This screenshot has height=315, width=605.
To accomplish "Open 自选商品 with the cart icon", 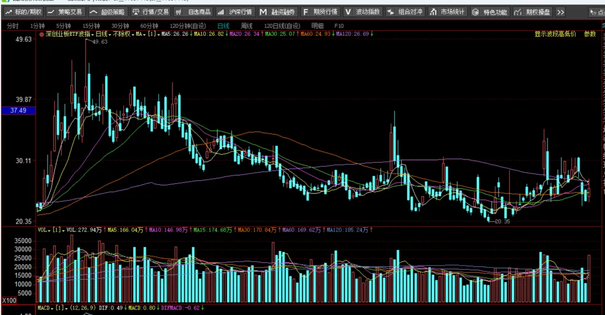I will pos(193,12).
